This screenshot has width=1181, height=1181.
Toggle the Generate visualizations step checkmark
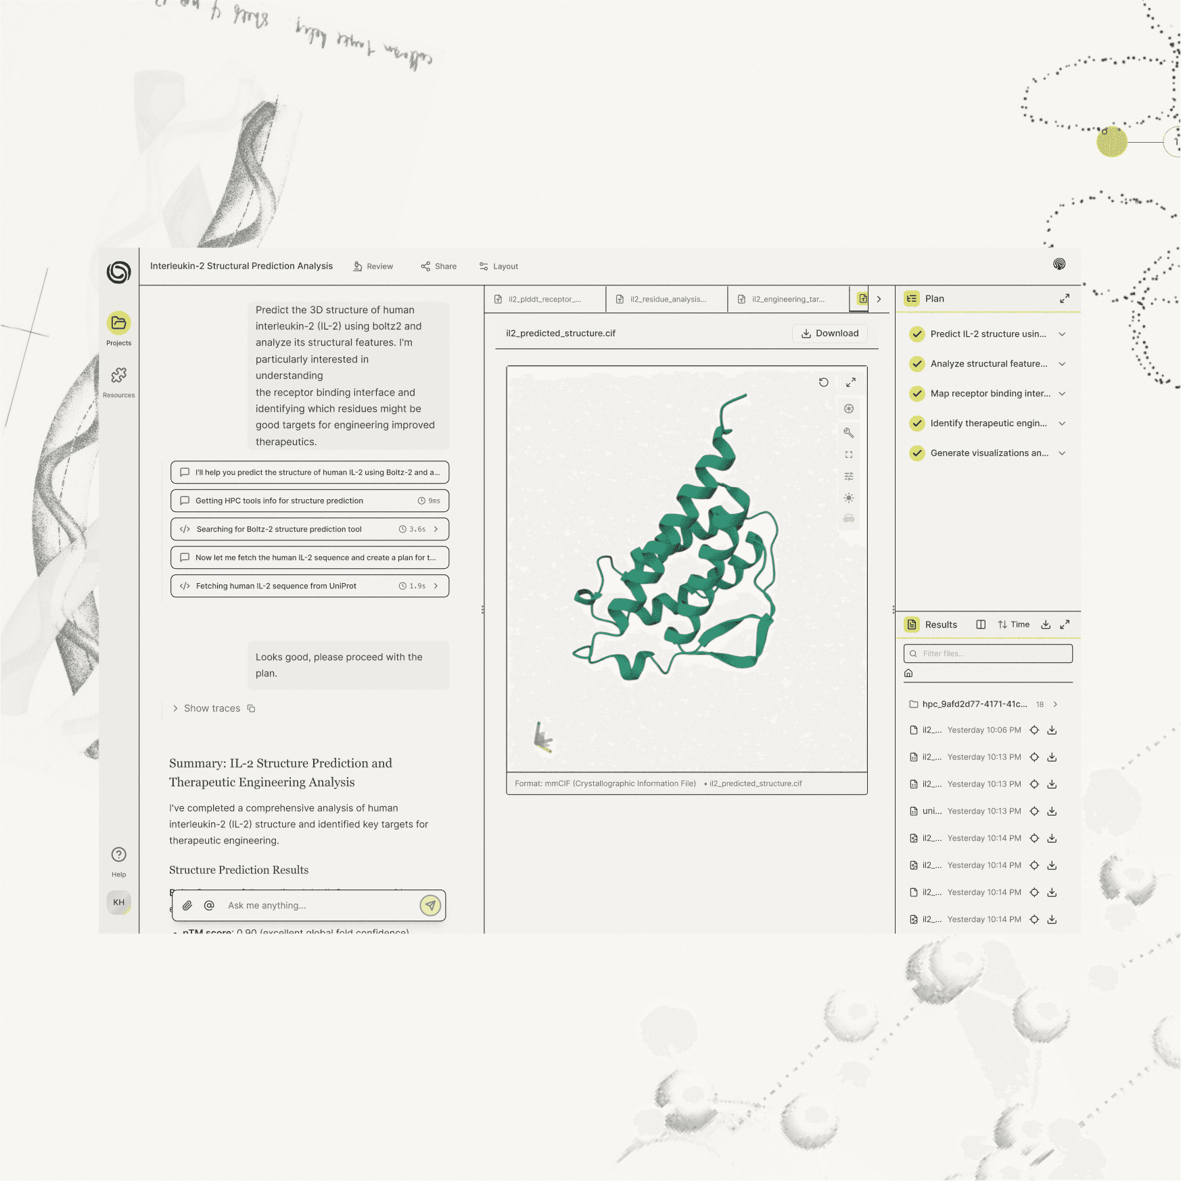coord(917,453)
